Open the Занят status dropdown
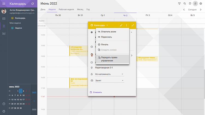This screenshot has height=115, width=205. click(x=109, y=80)
